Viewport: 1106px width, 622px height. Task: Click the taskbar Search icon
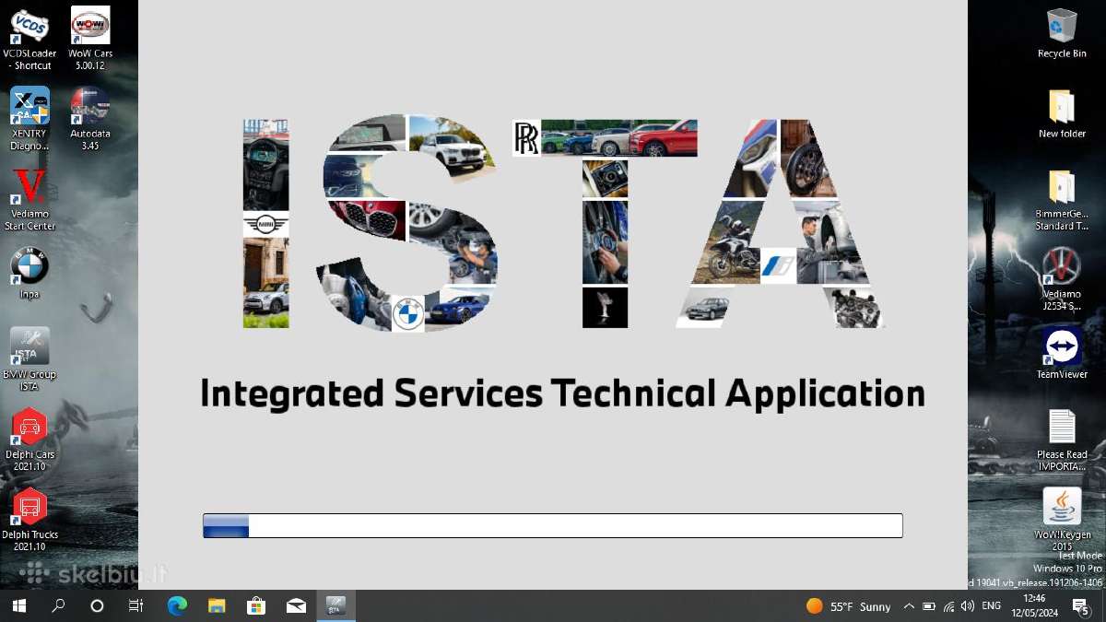(58, 605)
